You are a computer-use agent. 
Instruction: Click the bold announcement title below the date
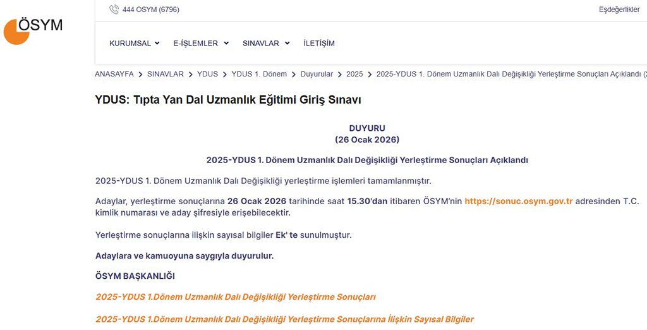[367, 160]
